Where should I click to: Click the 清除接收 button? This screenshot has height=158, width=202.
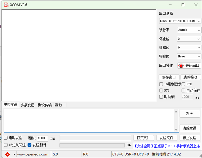point(190,77)
